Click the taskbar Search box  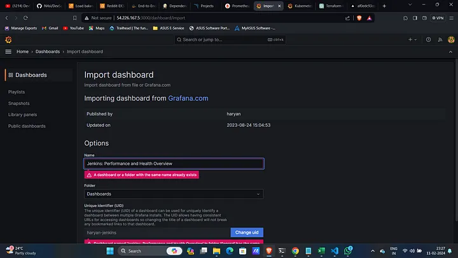[x=150, y=251]
